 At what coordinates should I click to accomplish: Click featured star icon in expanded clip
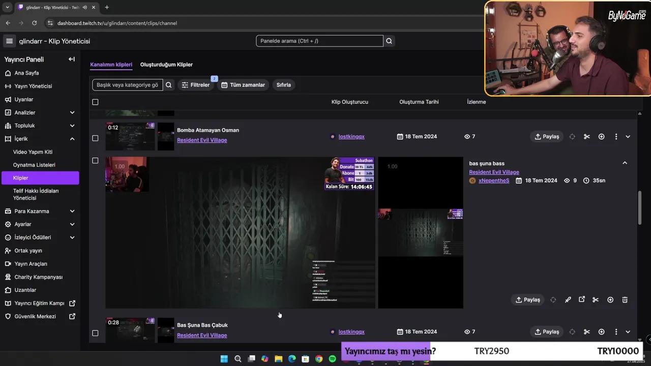610,300
